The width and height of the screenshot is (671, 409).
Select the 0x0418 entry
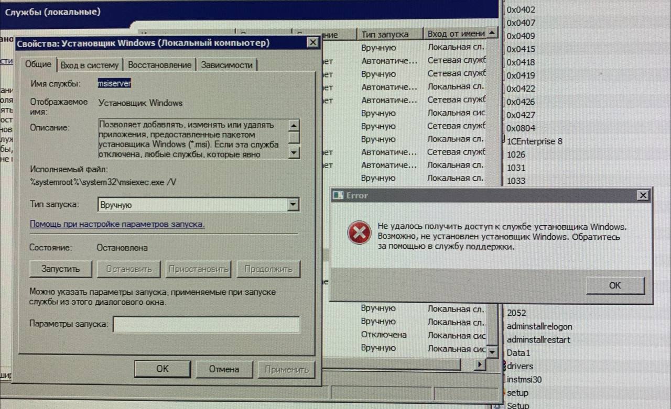(521, 62)
